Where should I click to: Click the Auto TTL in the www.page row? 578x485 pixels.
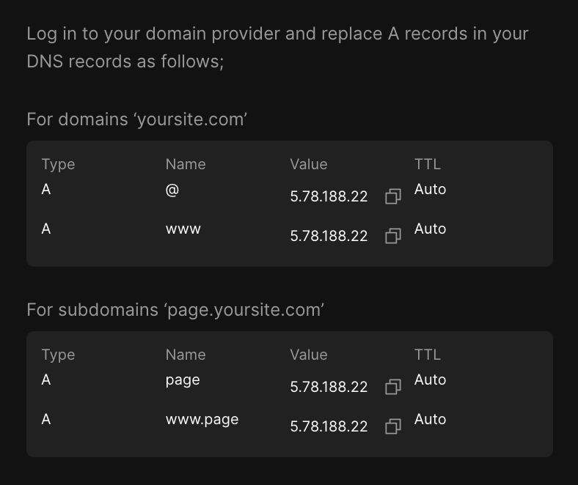pos(430,419)
